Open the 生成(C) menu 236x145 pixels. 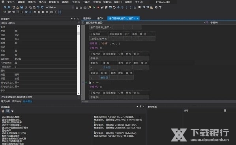[76, 2]
